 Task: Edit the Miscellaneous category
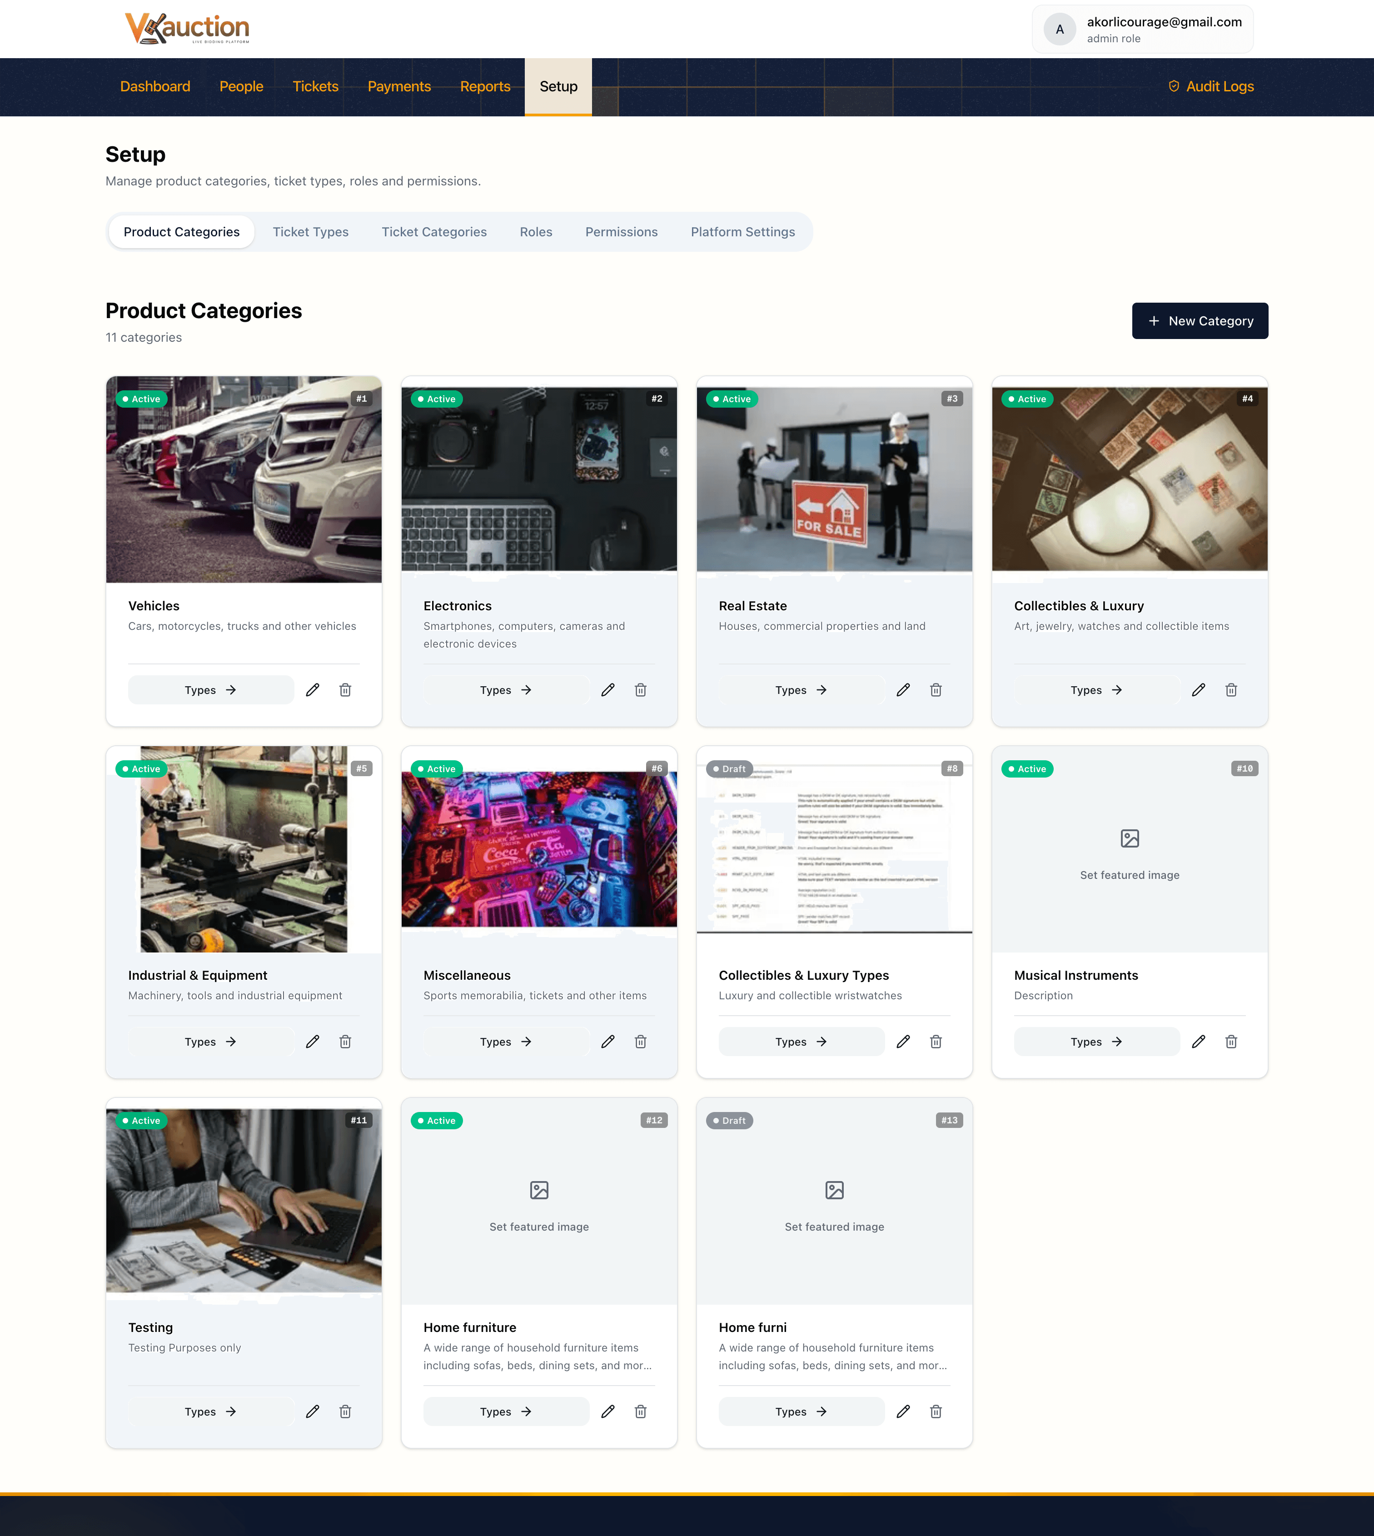(608, 1042)
